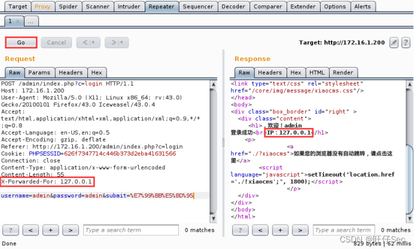Click the disabled Cancel button
414x249 pixels.
coord(56,42)
